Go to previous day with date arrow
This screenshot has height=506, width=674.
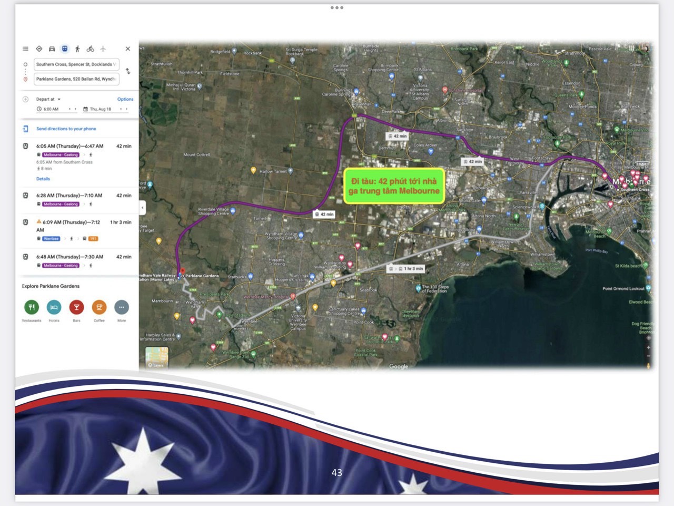pos(121,109)
